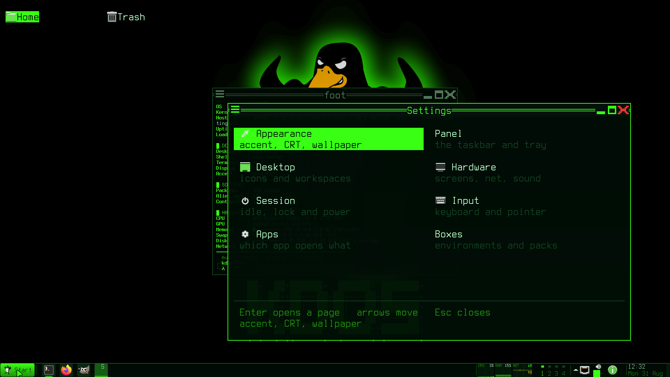Switch to workspace 3
Viewport: 670px width, 377px height.
pos(556,371)
